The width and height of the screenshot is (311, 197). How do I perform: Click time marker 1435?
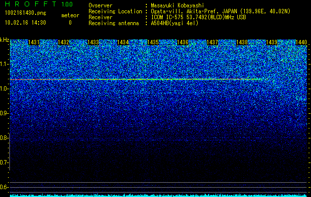click(153, 42)
